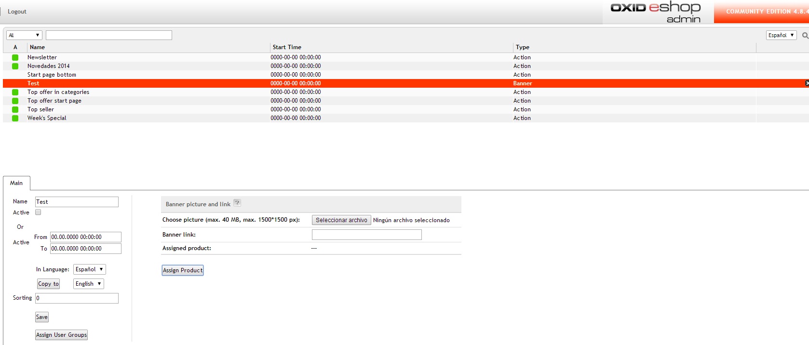Click the OXID eShop admin logo
Image resolution: width=809 pixels, height=345 pixels.
point(656,12)
